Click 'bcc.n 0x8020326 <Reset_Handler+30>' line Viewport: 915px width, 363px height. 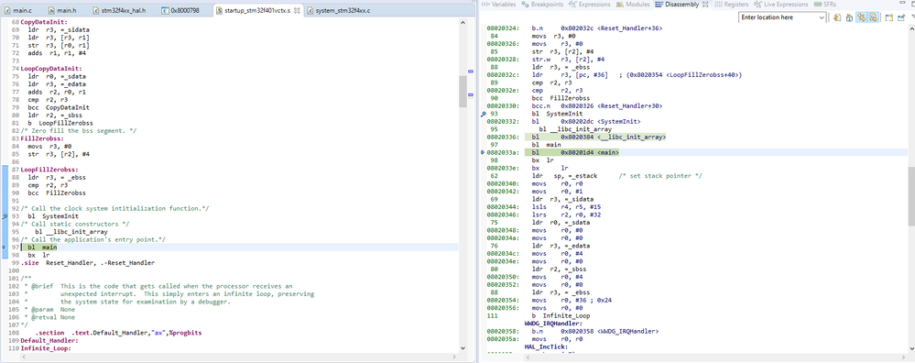coord(596,106)
